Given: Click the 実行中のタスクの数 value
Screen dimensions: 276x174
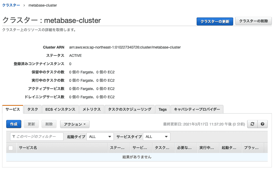Looking at the screenshot, I should point(92,80).
